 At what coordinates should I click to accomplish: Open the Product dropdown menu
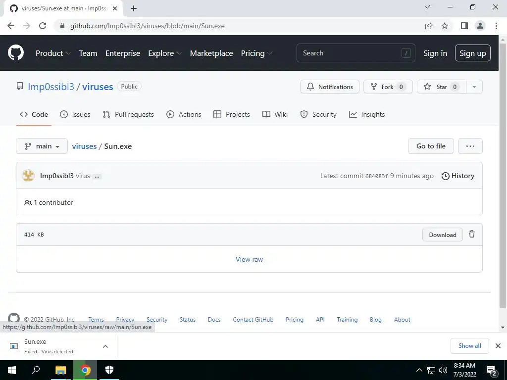click(x=52, y=53)
